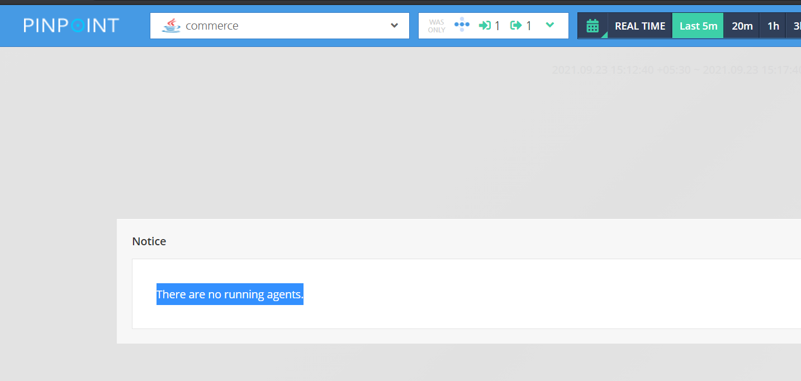The height and width of the screenshot is (381, 801).
Task: Switch to the 1h time range
Action: coord(772,25)
